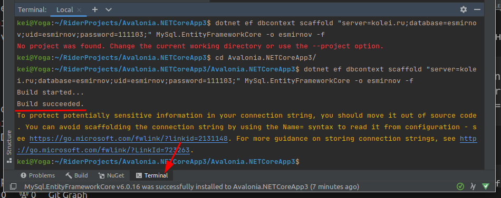Open the linkid=2131148 Microsoft link
This screenshot has height=198, width=501.
[129, 139]
